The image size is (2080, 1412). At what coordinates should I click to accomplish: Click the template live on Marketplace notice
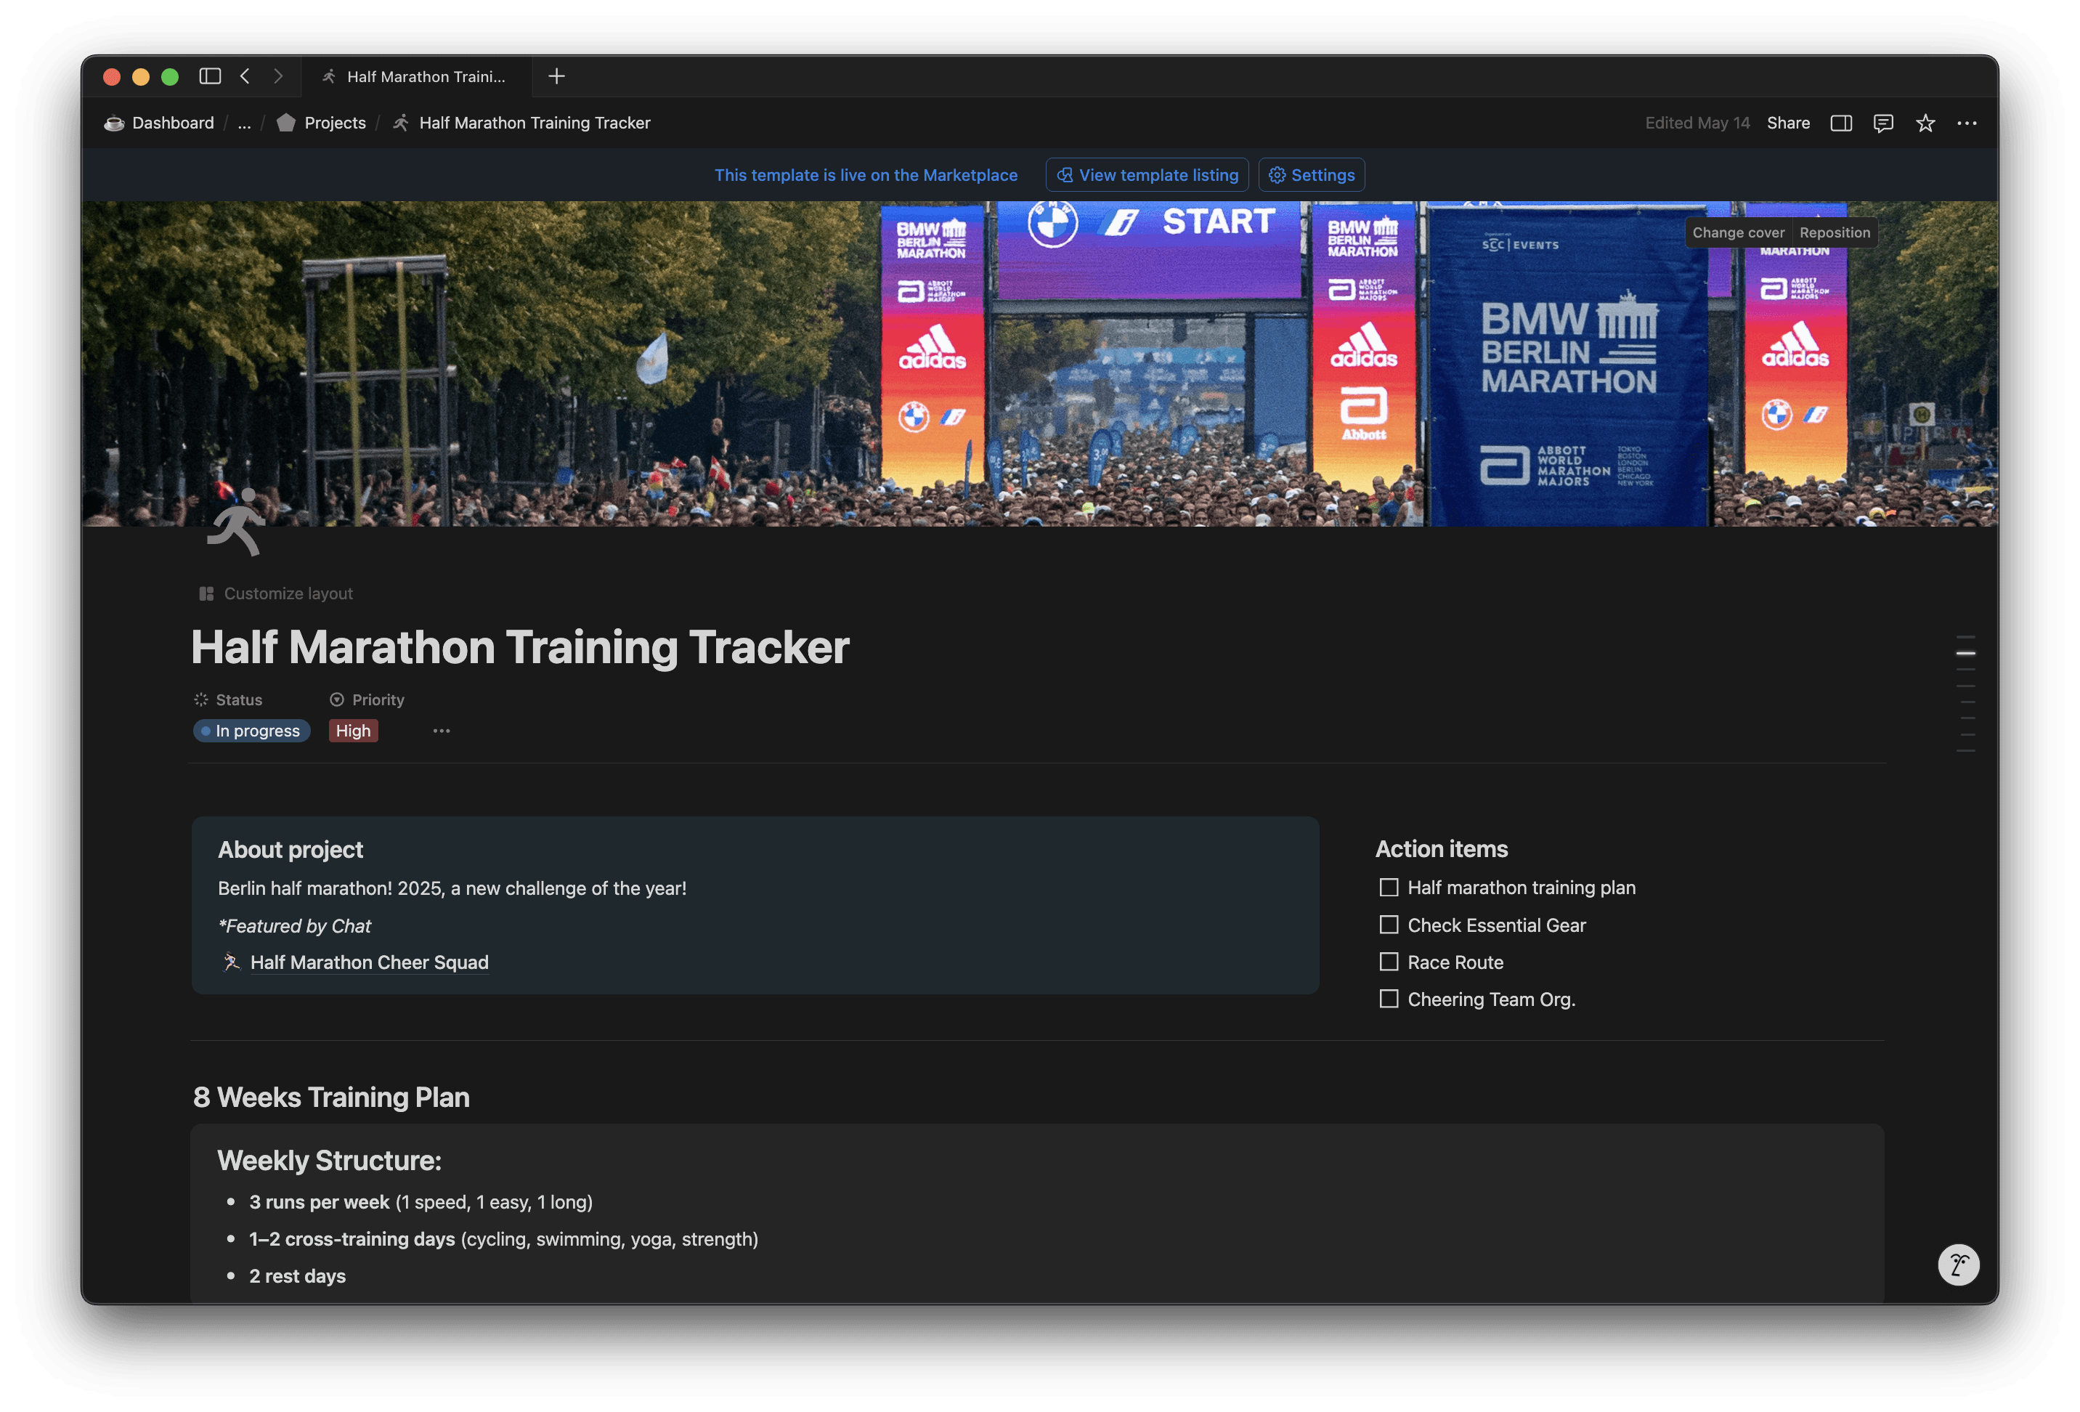[x=866, y=174]
